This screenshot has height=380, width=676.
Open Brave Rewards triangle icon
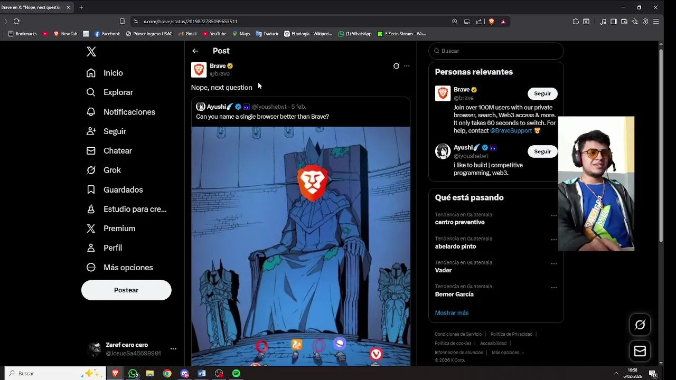pyautogui.click(x=503, y=22)
